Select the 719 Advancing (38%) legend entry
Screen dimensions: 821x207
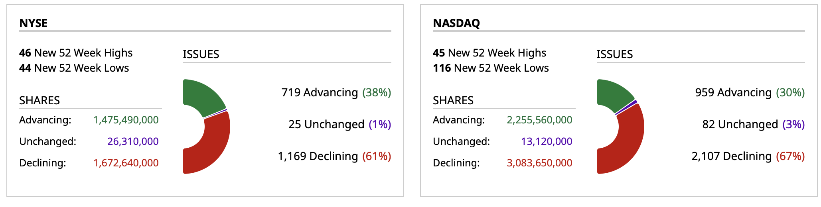click(336, 92)
